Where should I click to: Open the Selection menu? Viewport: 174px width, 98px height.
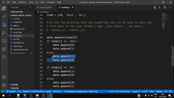point(22,2)
